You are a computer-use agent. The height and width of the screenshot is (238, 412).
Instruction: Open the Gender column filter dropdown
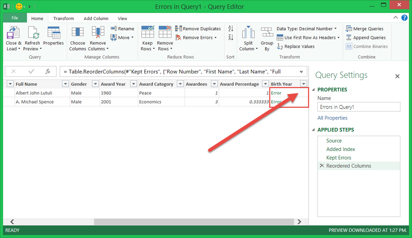pos(95,84)
